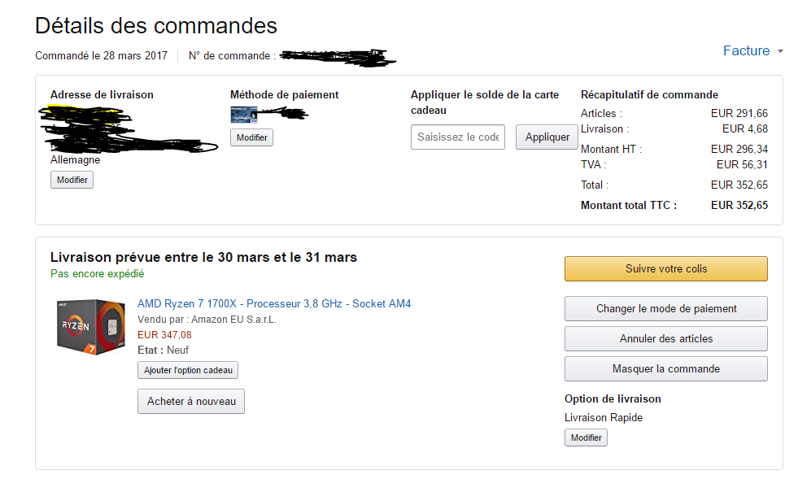Click the order date 'Commandé le 28 mars 2017'
The width and height of the screenshot is (811, 479).
101,56
